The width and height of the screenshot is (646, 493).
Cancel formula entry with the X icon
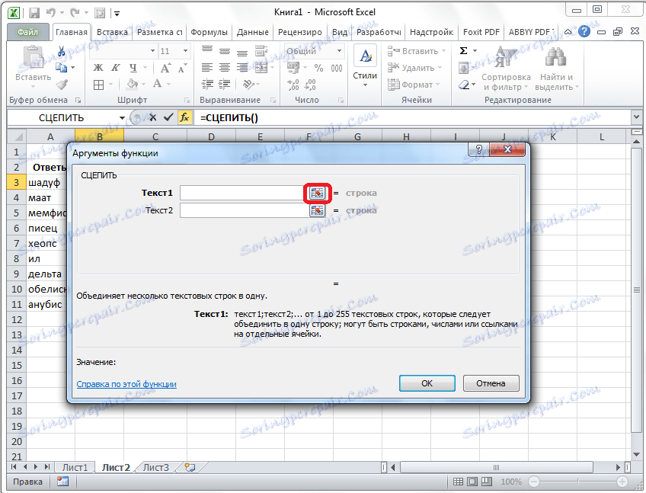pyautogui.click(x=153, y=117)
